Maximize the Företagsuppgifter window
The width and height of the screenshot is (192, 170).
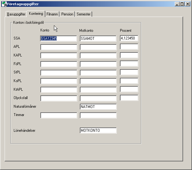(182, 4)
